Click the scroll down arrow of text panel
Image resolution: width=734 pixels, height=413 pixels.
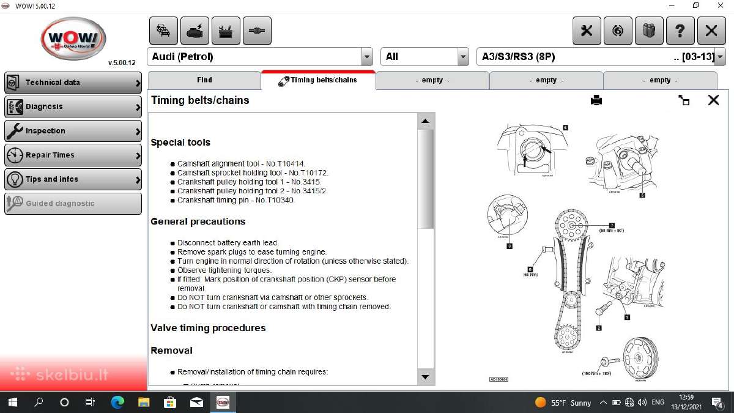coord(426,377)
